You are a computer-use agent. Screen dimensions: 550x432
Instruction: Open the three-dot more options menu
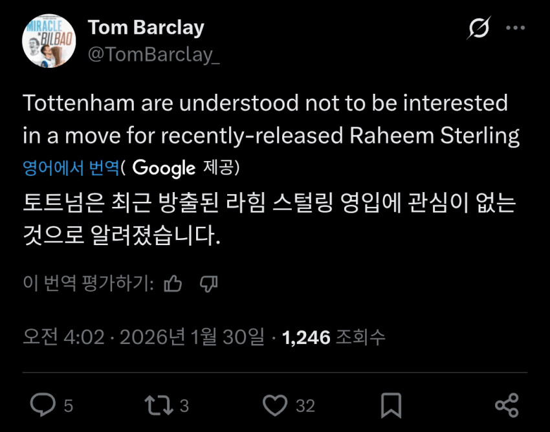point(516,28)
